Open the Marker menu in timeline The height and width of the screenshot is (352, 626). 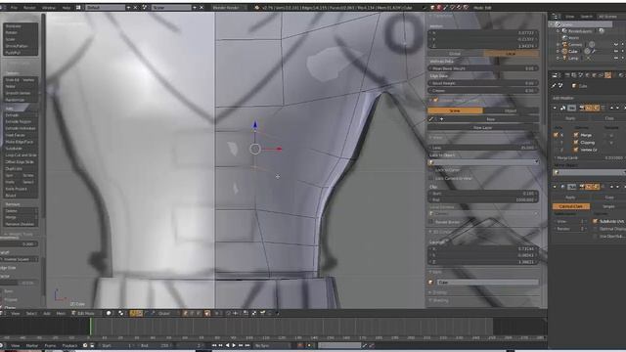[32, 345]
